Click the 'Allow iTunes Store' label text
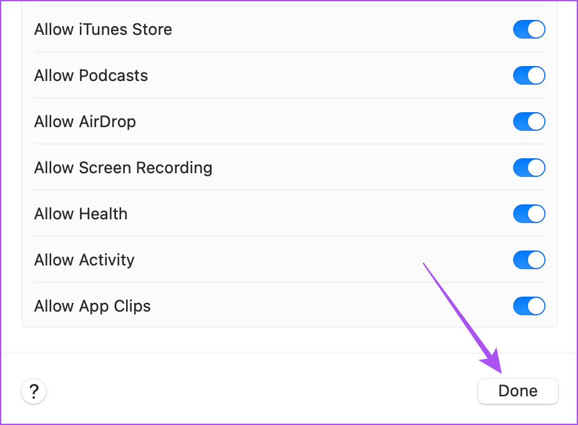578x425 pixels. tap(103, 29)
